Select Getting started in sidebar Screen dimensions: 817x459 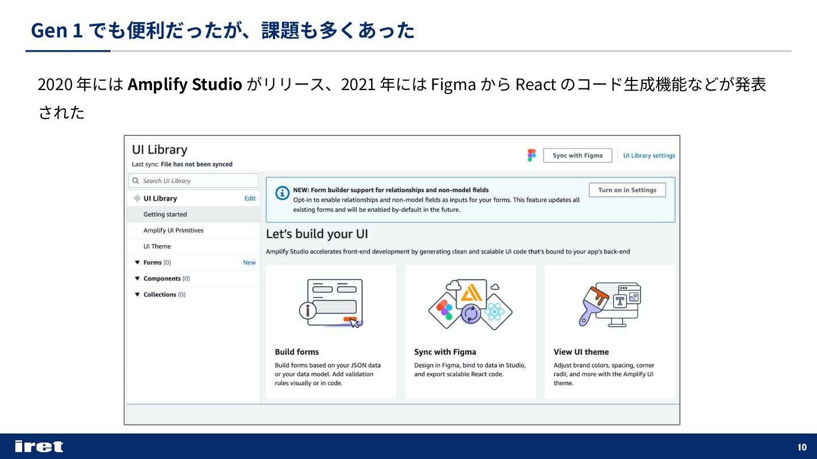193,214
